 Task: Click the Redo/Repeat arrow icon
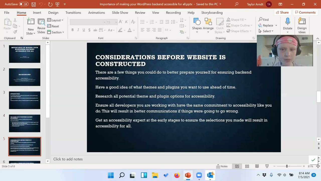click(x=50, y=4)
